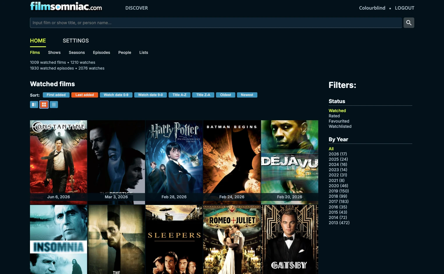Filter by year 2023 (14)
The width and height of the screenshot is (444, 274).
(338, 170)
